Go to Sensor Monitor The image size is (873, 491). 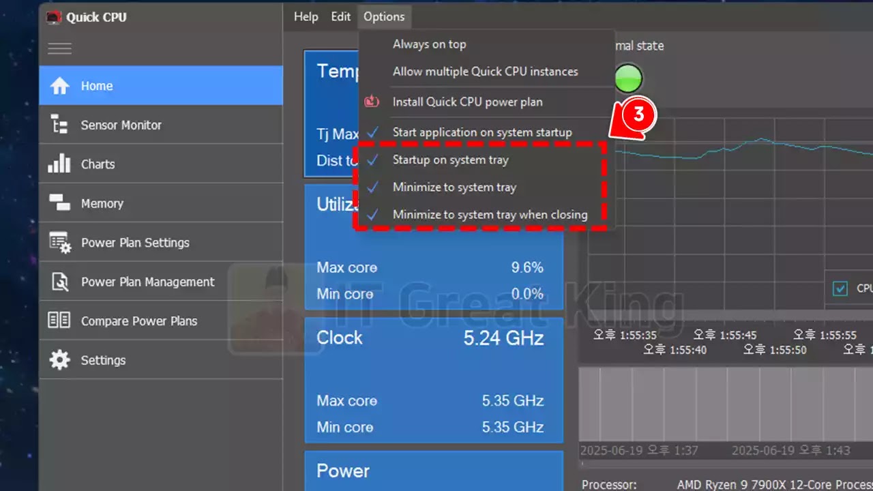(x=161, y=125)
